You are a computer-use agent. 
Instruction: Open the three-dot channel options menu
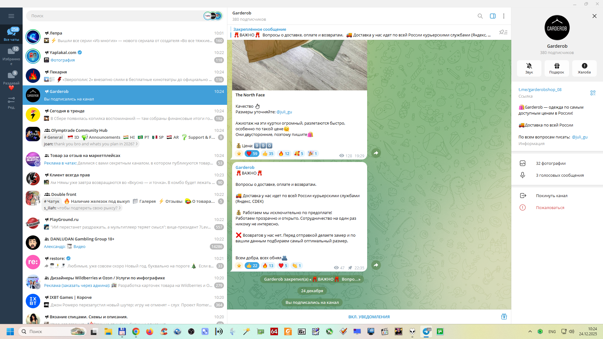click(503, 16)
